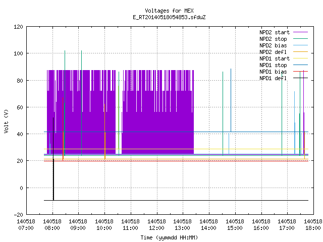This screenshot has width=323, height=242.
Task: Click the file name E_RT20140518054853.sfduZ
Action: [169, 17]
